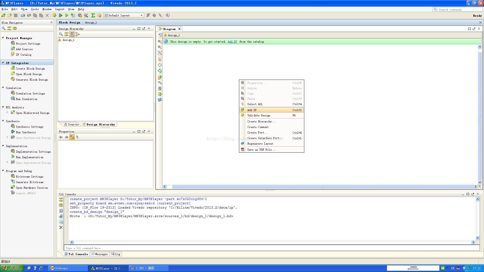Hide the Flow Navigator with collapse chevrons
The image size is (484, 272).
tap(51, 22)
